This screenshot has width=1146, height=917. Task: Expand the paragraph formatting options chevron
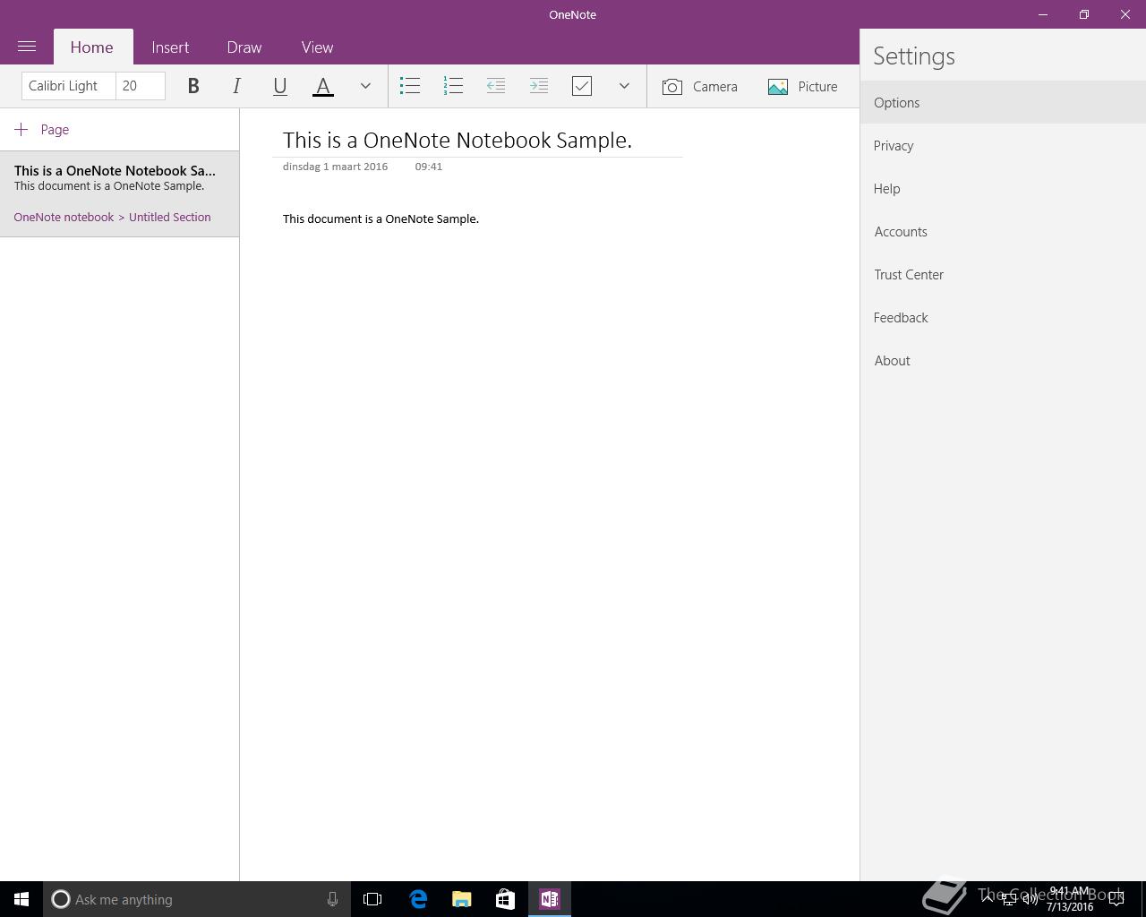coord(624,86)
